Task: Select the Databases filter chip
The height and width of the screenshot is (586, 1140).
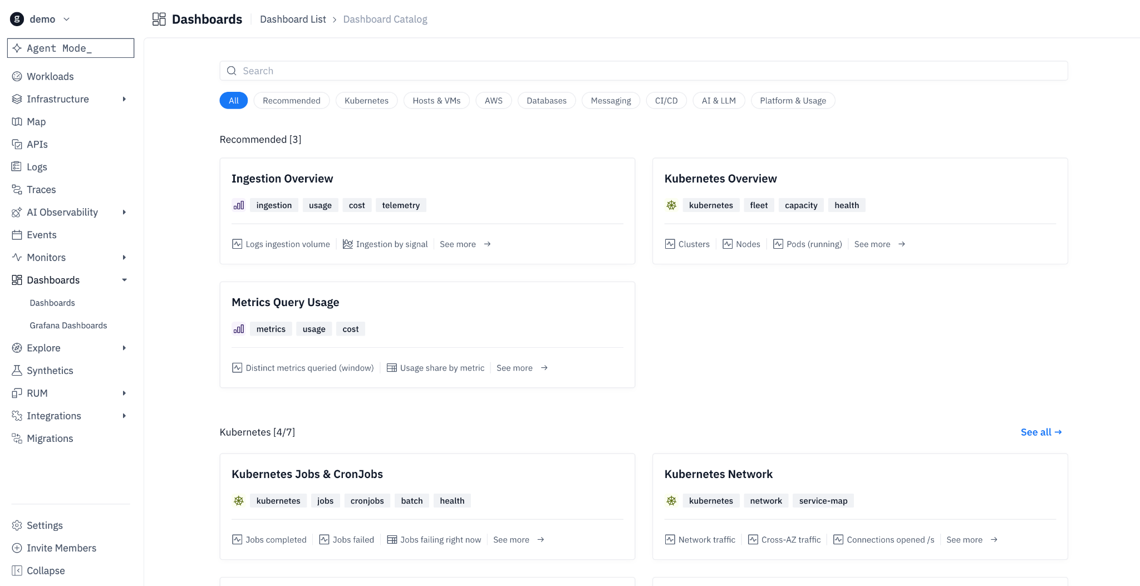Action: coord(547,101)
